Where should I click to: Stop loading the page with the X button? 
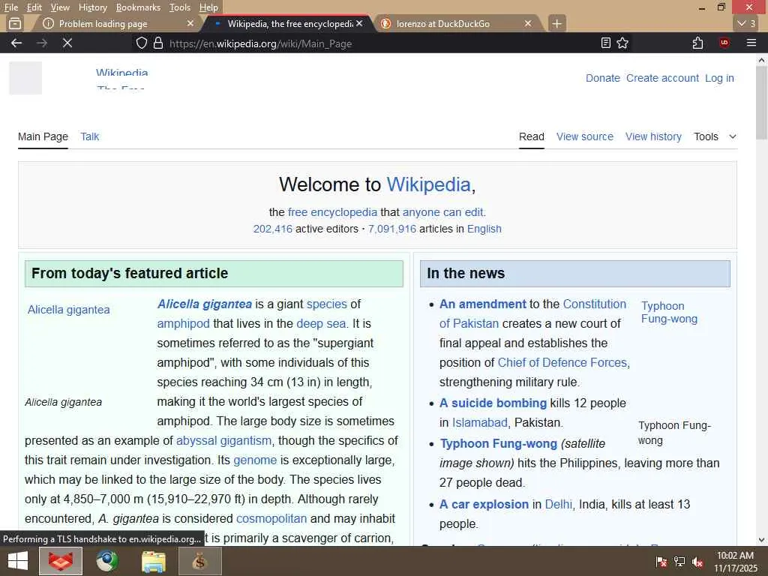pos(67,43)
